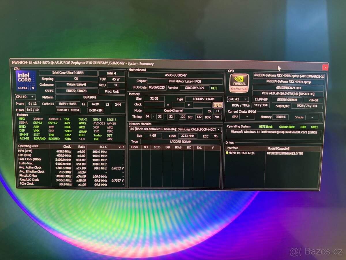Open the GPU #2 selector dropdown

[x=238, y=100]
